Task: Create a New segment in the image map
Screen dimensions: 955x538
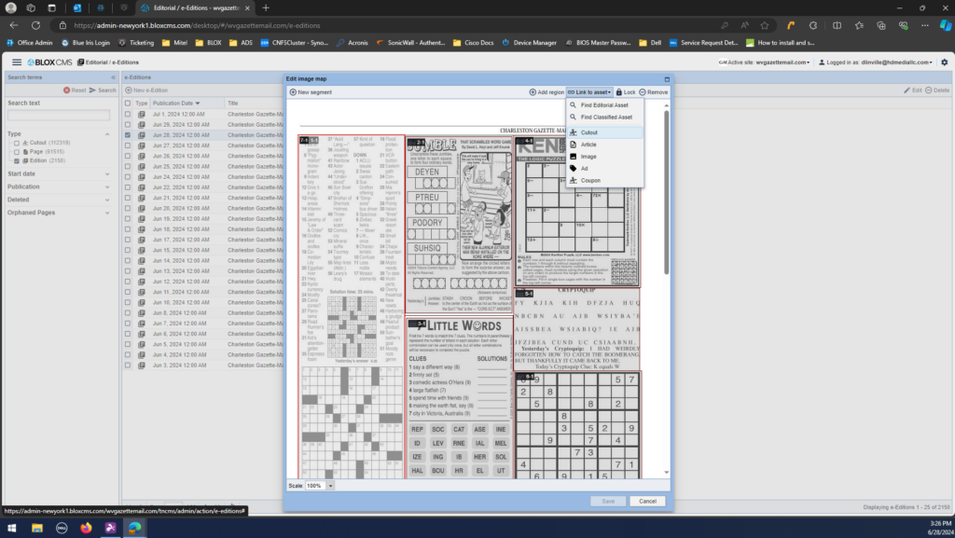Action: [311, 92]
